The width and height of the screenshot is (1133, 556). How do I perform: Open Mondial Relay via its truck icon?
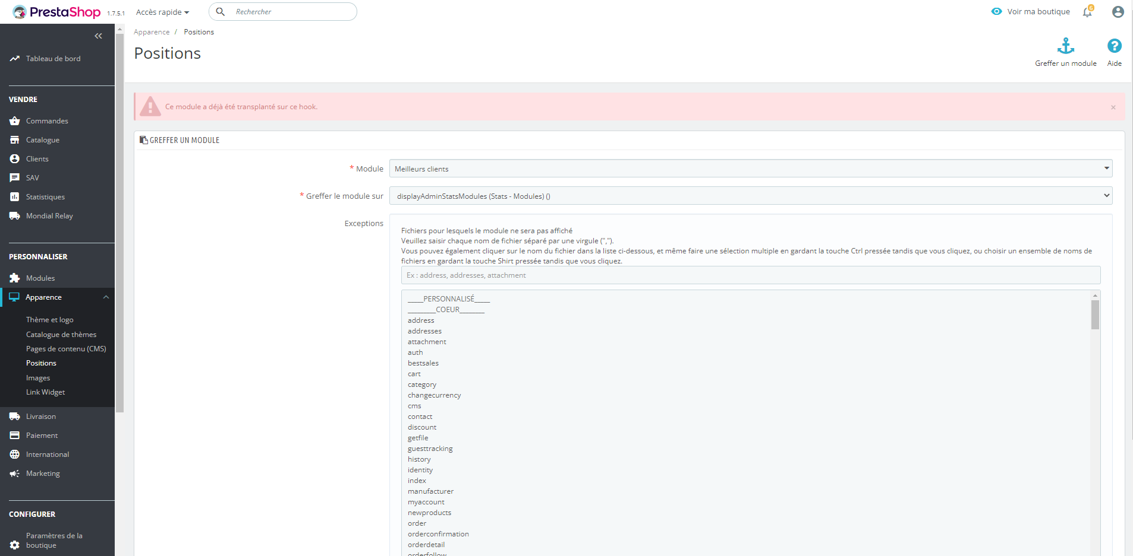[14, 215]
